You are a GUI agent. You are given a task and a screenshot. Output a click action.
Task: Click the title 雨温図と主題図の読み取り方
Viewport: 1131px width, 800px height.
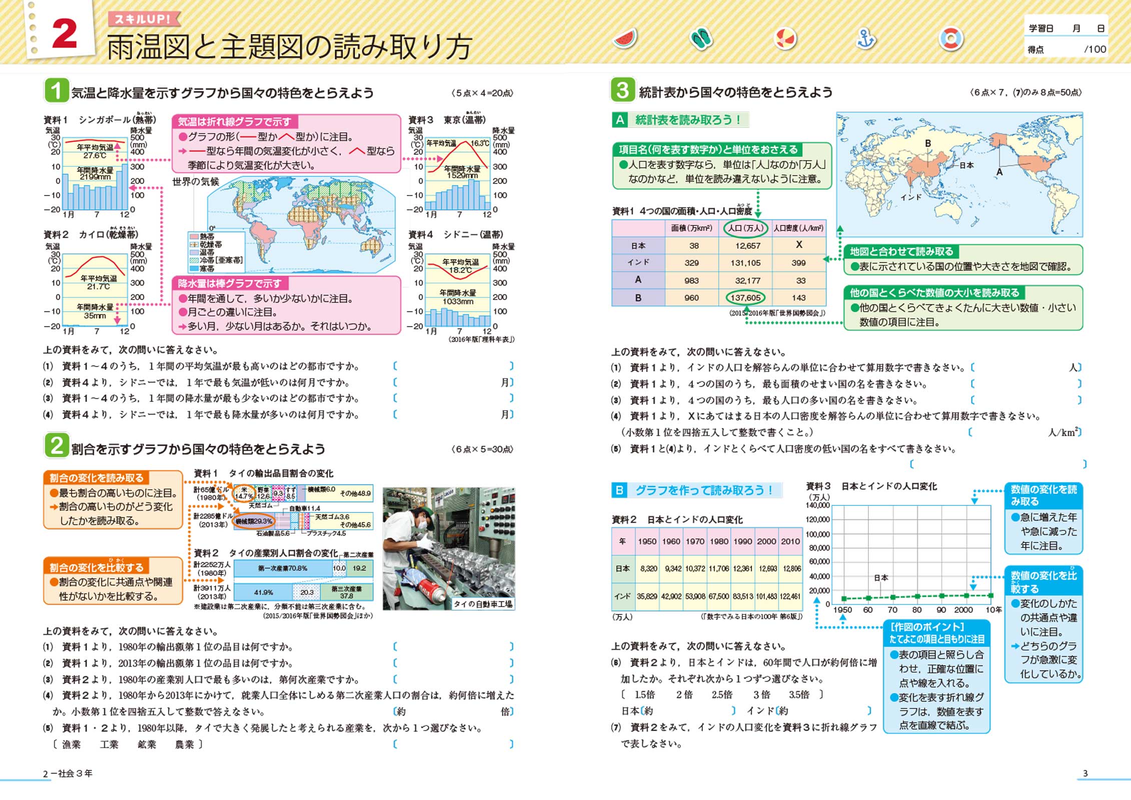coord(290,47)
